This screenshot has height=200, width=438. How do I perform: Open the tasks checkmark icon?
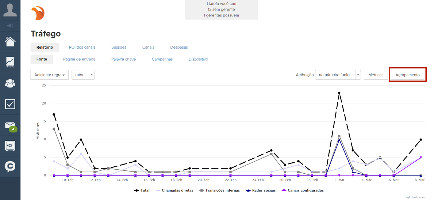click(10, 104)
